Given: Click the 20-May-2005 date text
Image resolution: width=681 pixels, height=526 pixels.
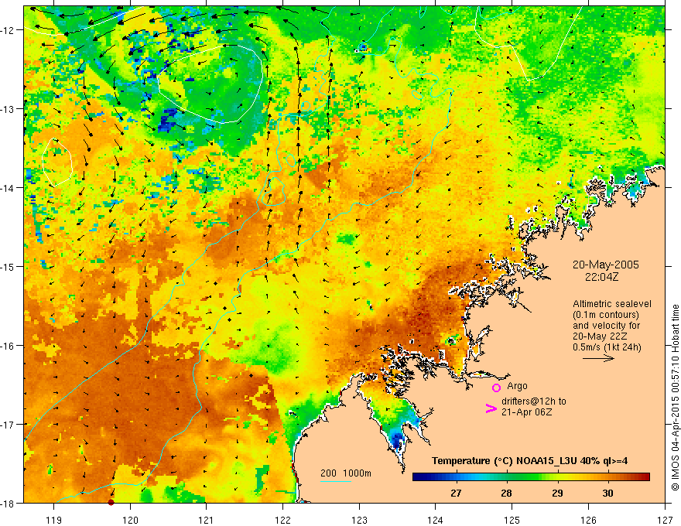Looking at the screenshot, I should 605,265.
